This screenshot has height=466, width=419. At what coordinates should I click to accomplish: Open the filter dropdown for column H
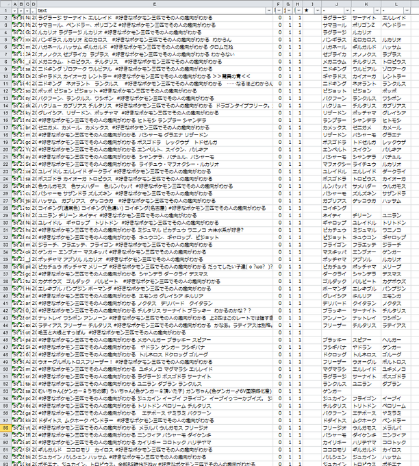(299, 11)
